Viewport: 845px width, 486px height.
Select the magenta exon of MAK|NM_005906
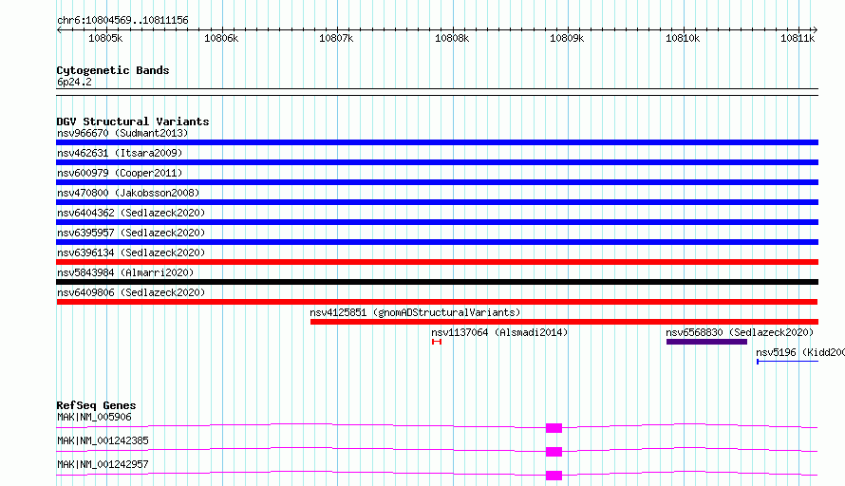[554, 428]
